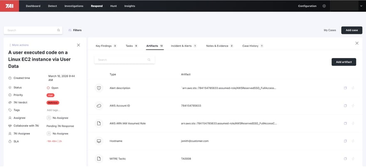Click the 7AI logo

pos(9,6)
